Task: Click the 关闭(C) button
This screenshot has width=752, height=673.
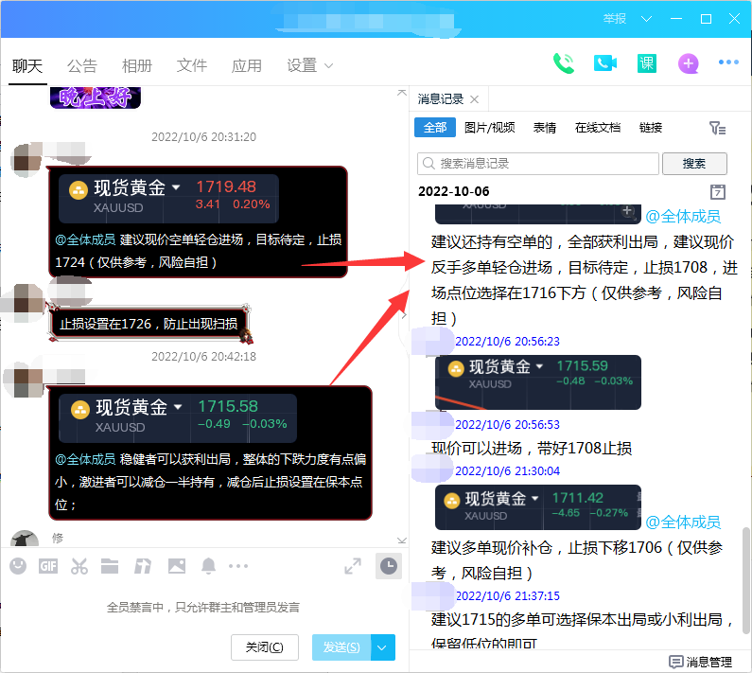Action: click(x=264, y=647)
